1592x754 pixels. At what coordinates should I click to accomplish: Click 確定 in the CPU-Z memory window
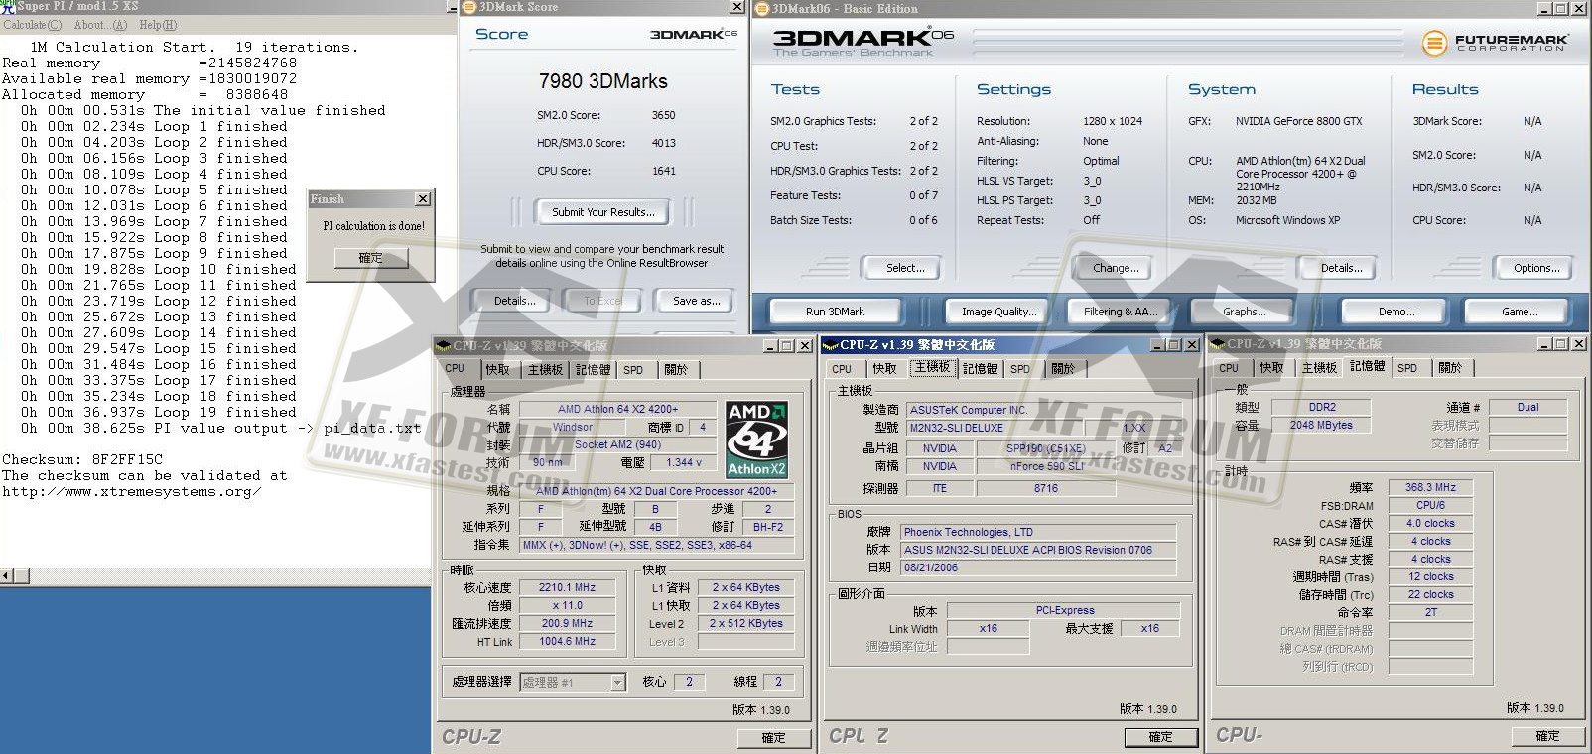point(1547,736)
